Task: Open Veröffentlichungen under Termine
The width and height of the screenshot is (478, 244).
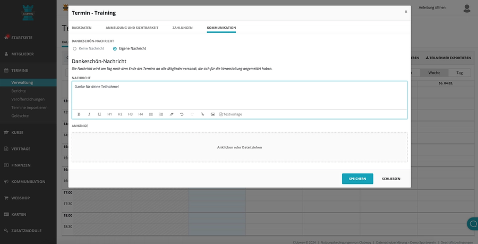Action: point(28,99)
